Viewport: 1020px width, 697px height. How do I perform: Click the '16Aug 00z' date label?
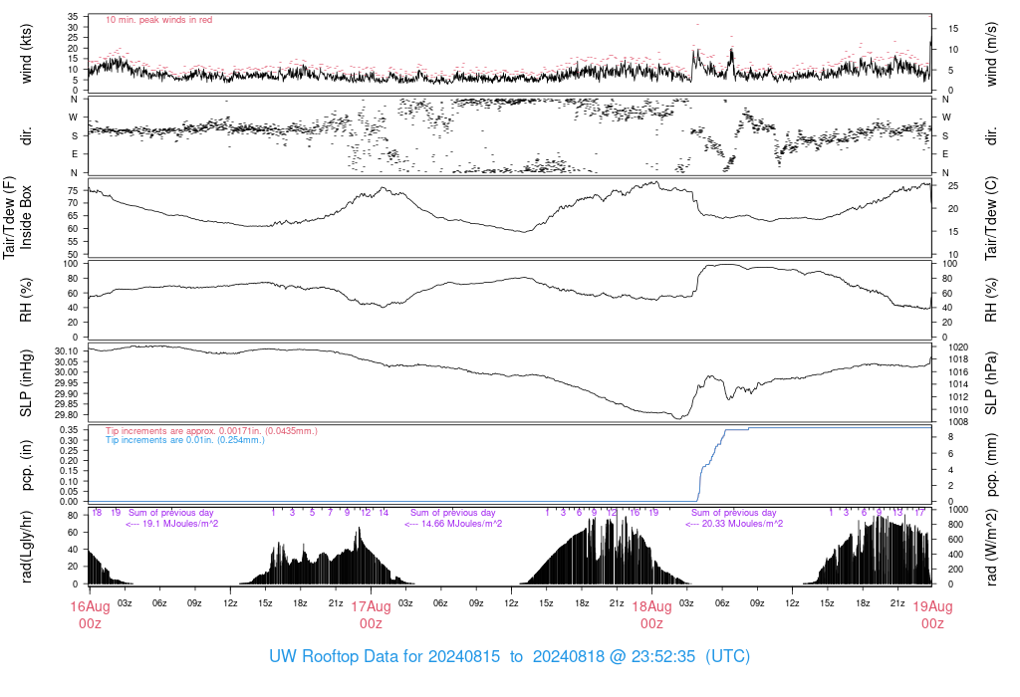click(90, 615)
